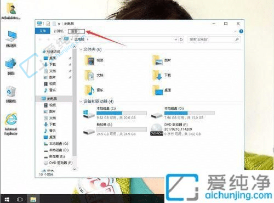Click the Internet Explorer desktop icon

click(x=11, y=124)
